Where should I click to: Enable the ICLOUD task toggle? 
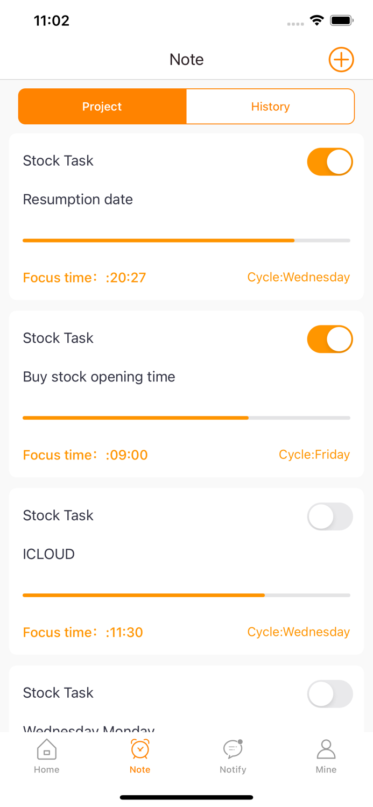coord(330,516)
